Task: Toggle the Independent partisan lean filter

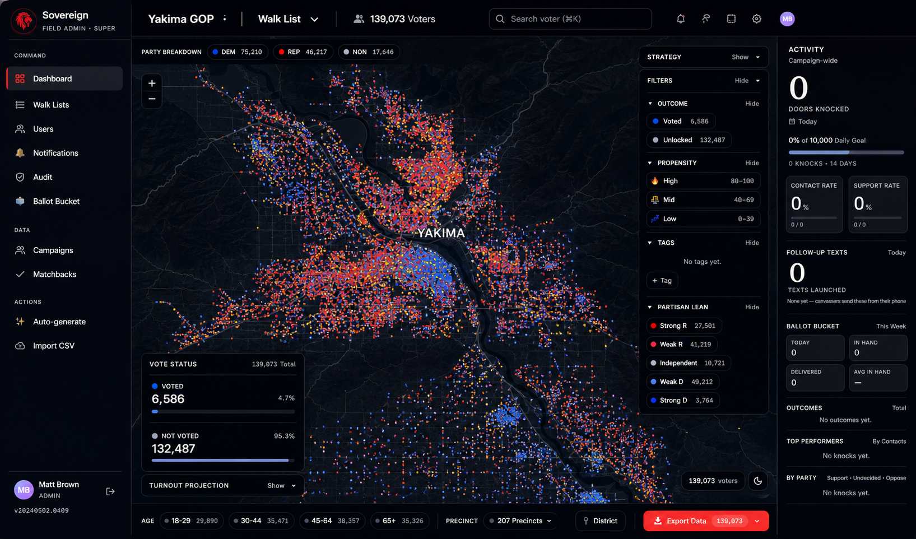Action: (689, 363)
